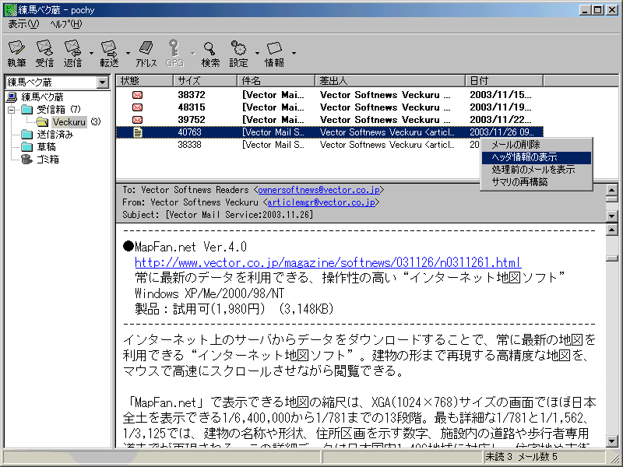Click the pochy app icon in the title bar
The height and width of the screenshot is (467, 623).
pyautogui.click(x=10, y=10)
